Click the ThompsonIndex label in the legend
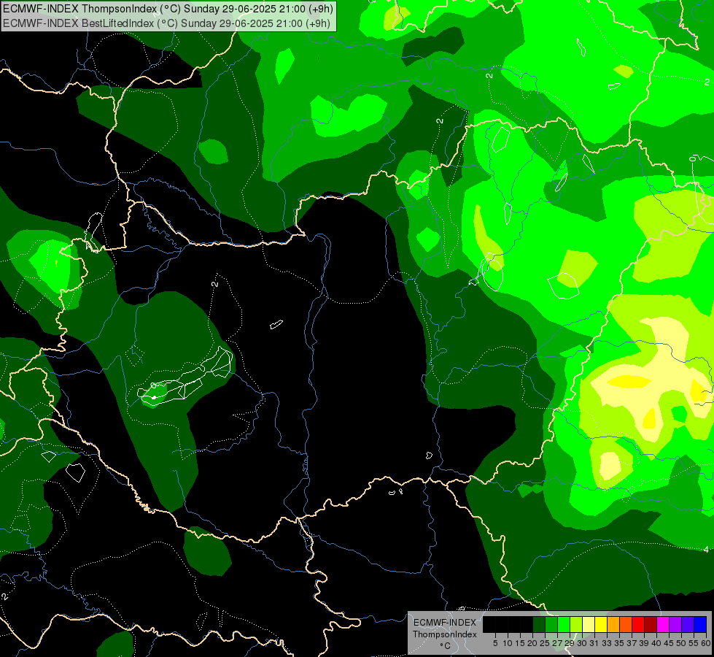The height and width of the screenshot is (657, 714). (x=445, y=634)
